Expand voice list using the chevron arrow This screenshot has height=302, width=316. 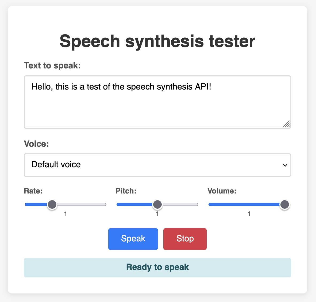(284, 165)
